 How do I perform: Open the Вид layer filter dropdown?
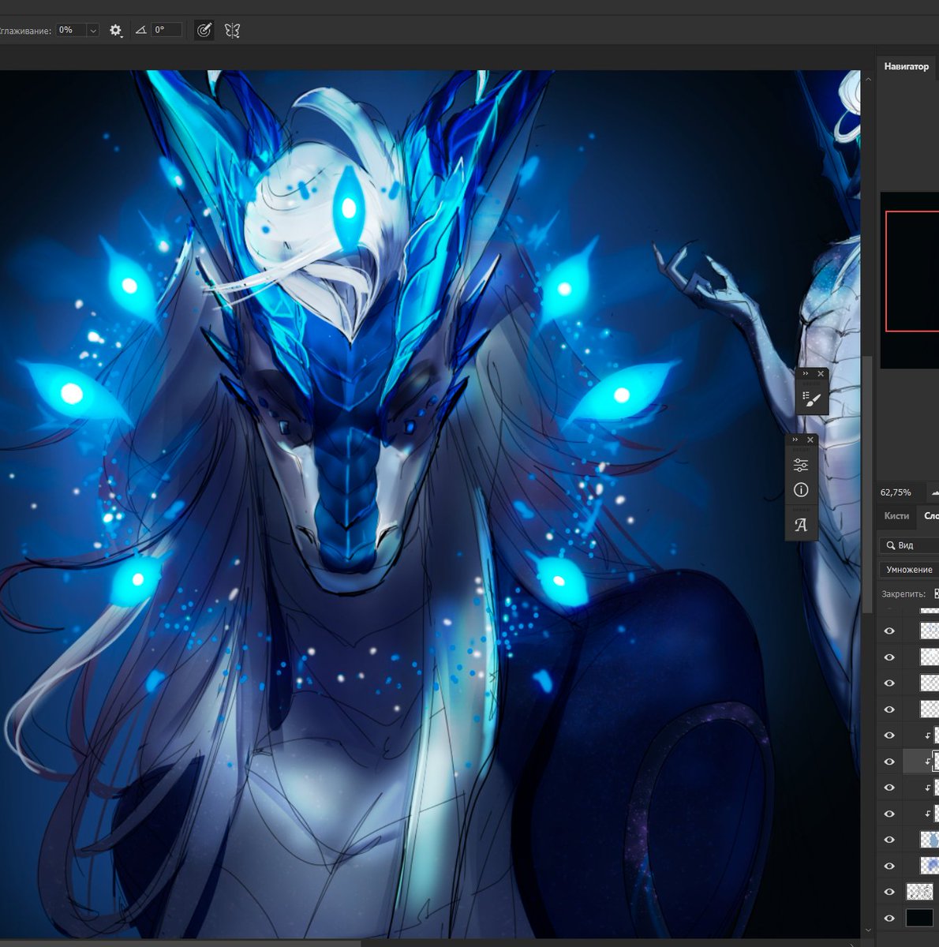pos(909,545)
